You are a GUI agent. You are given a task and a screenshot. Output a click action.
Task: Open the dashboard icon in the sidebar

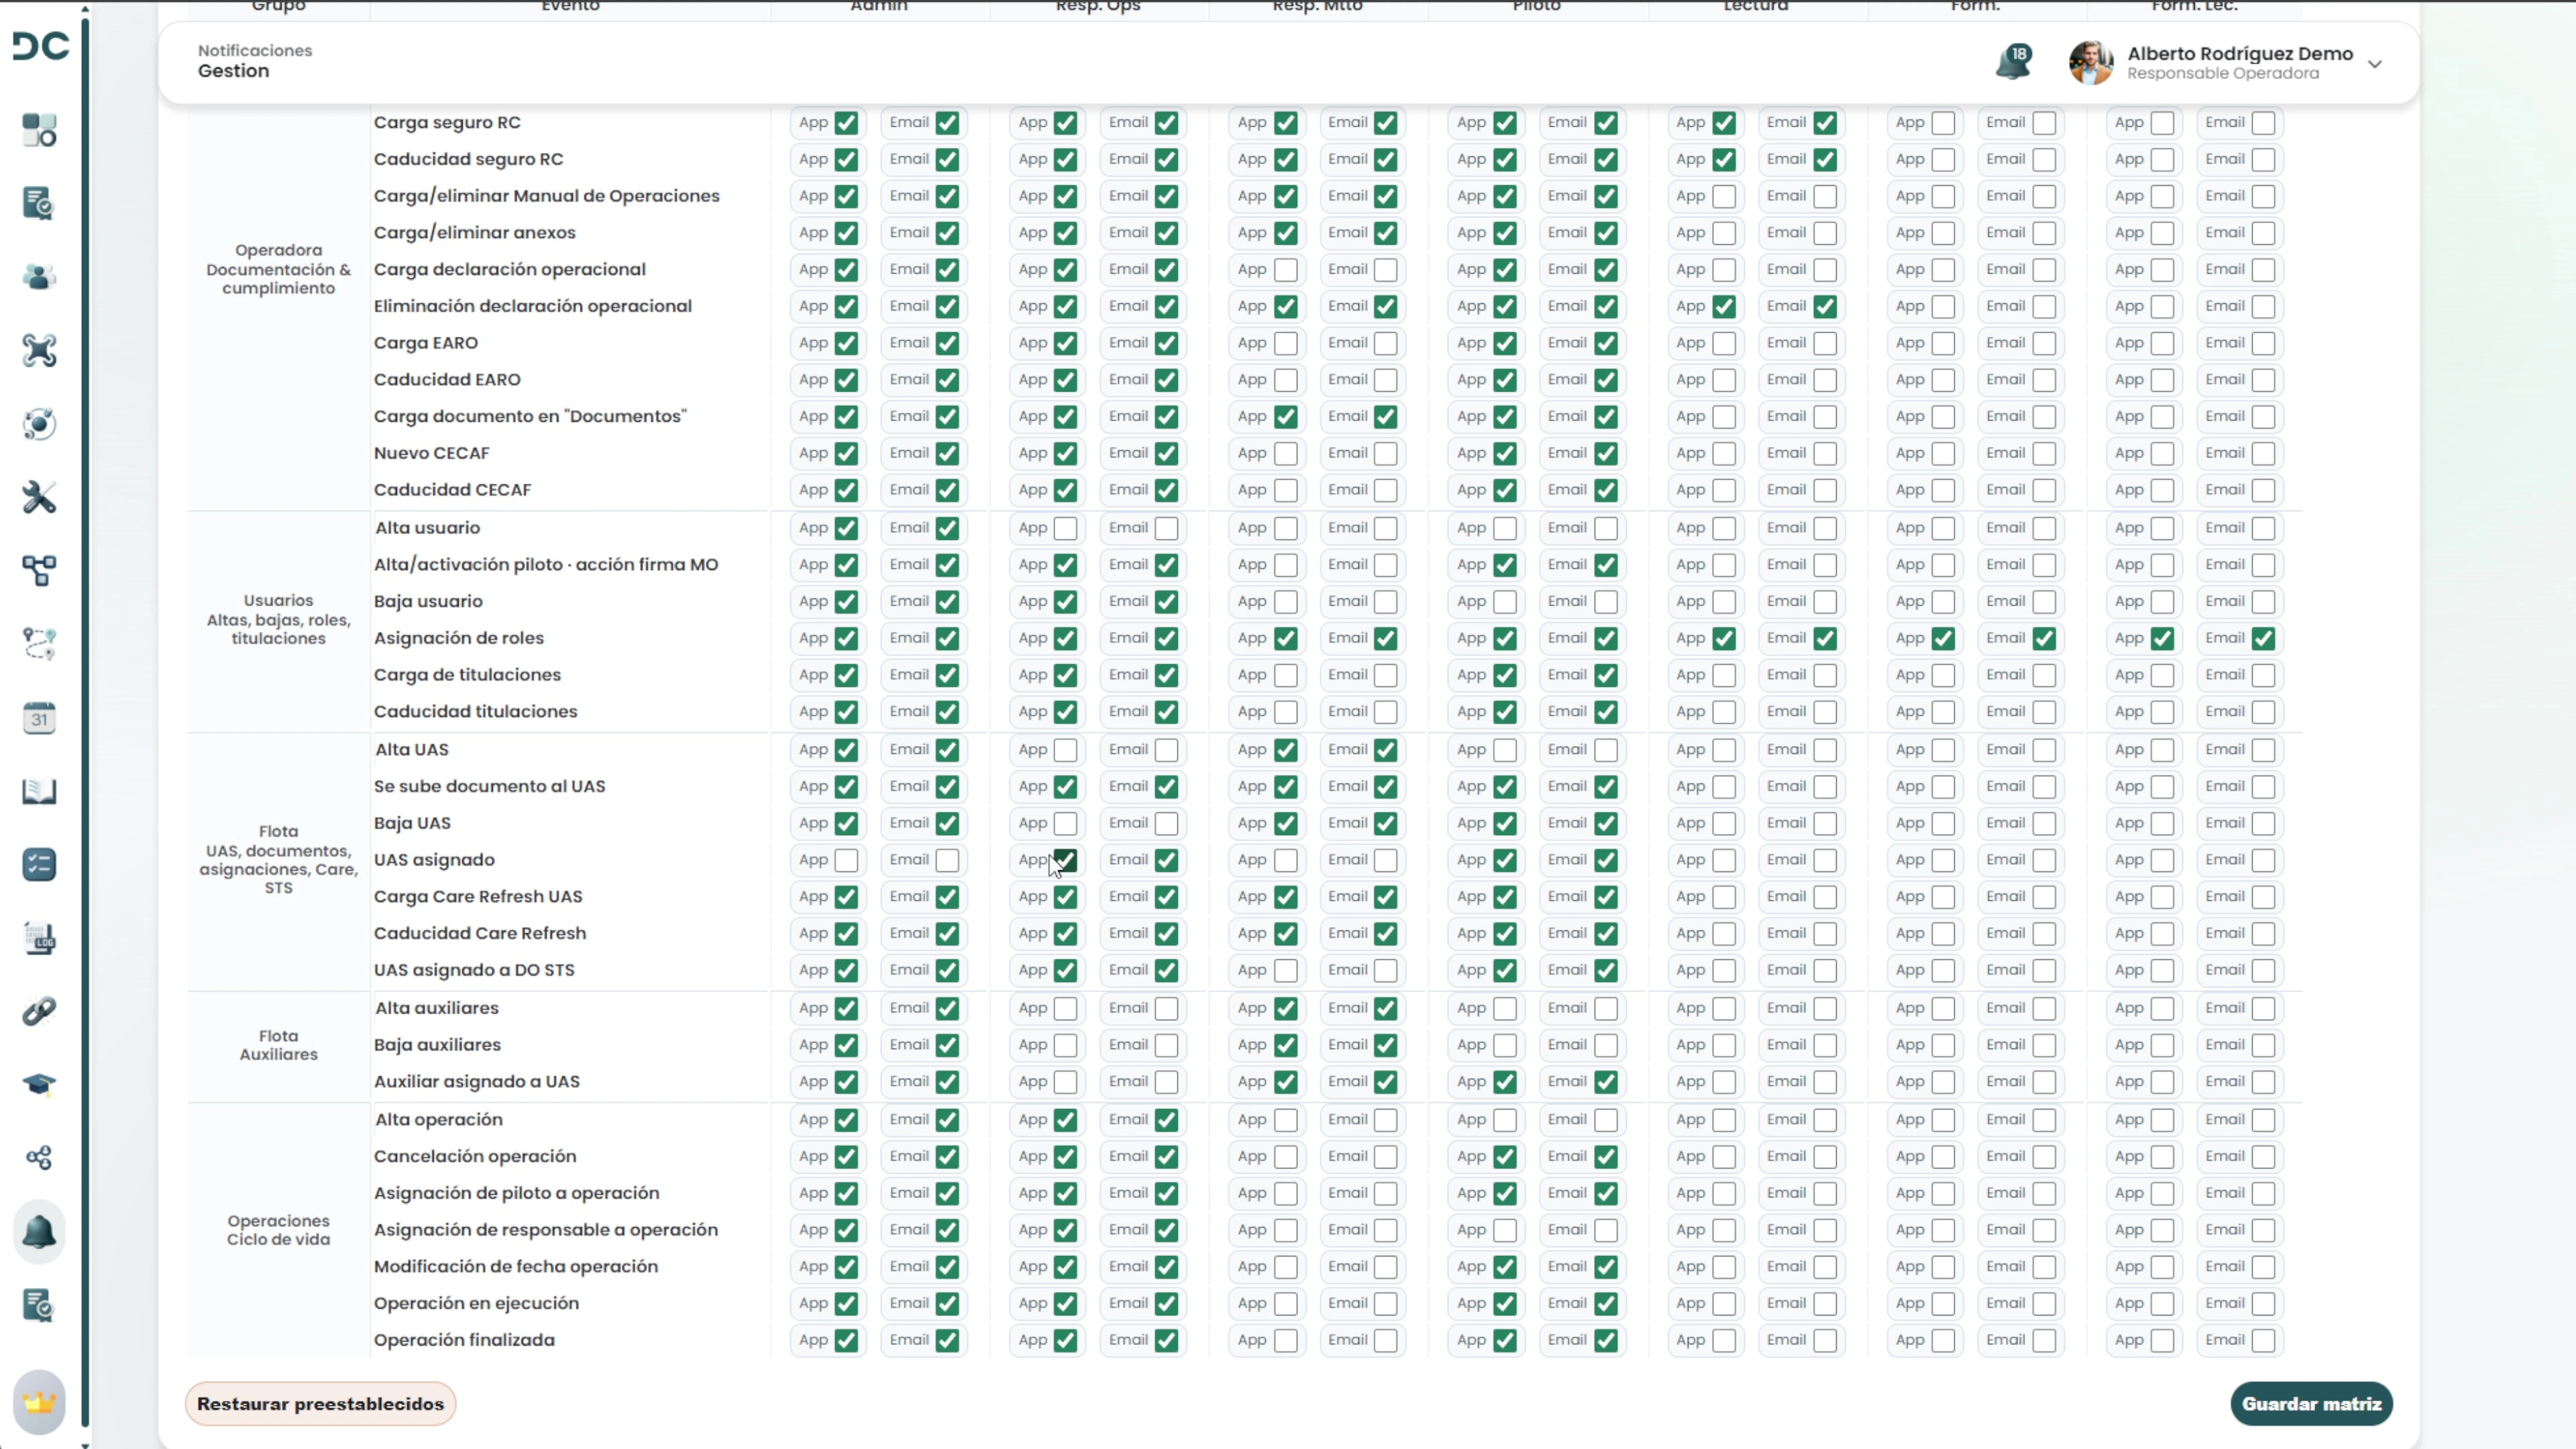click(x=39, y=130)
